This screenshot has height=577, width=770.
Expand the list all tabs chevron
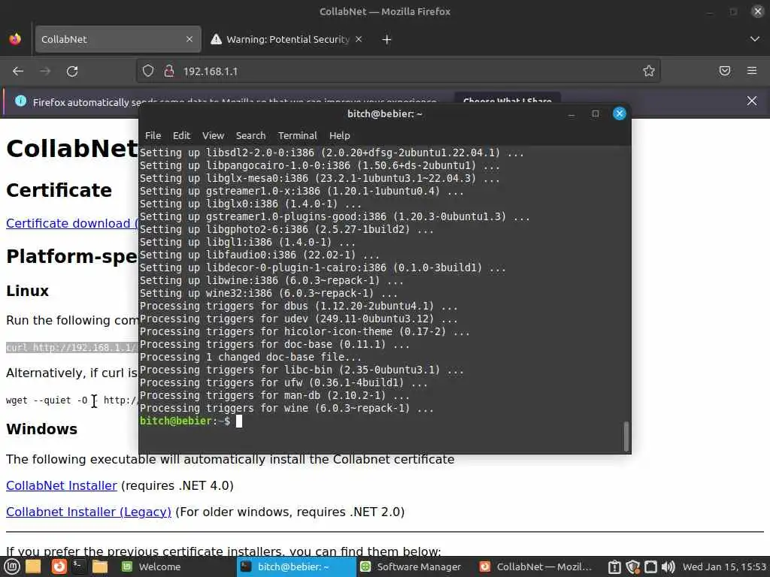(x=755, y=39)
